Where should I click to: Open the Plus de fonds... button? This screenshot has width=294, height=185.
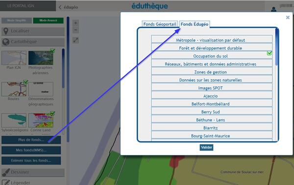[x=31, y=140]
